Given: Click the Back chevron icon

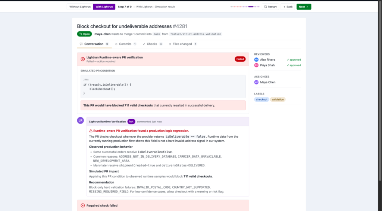Looking at the screenshot, I should (x=284, y=7).
